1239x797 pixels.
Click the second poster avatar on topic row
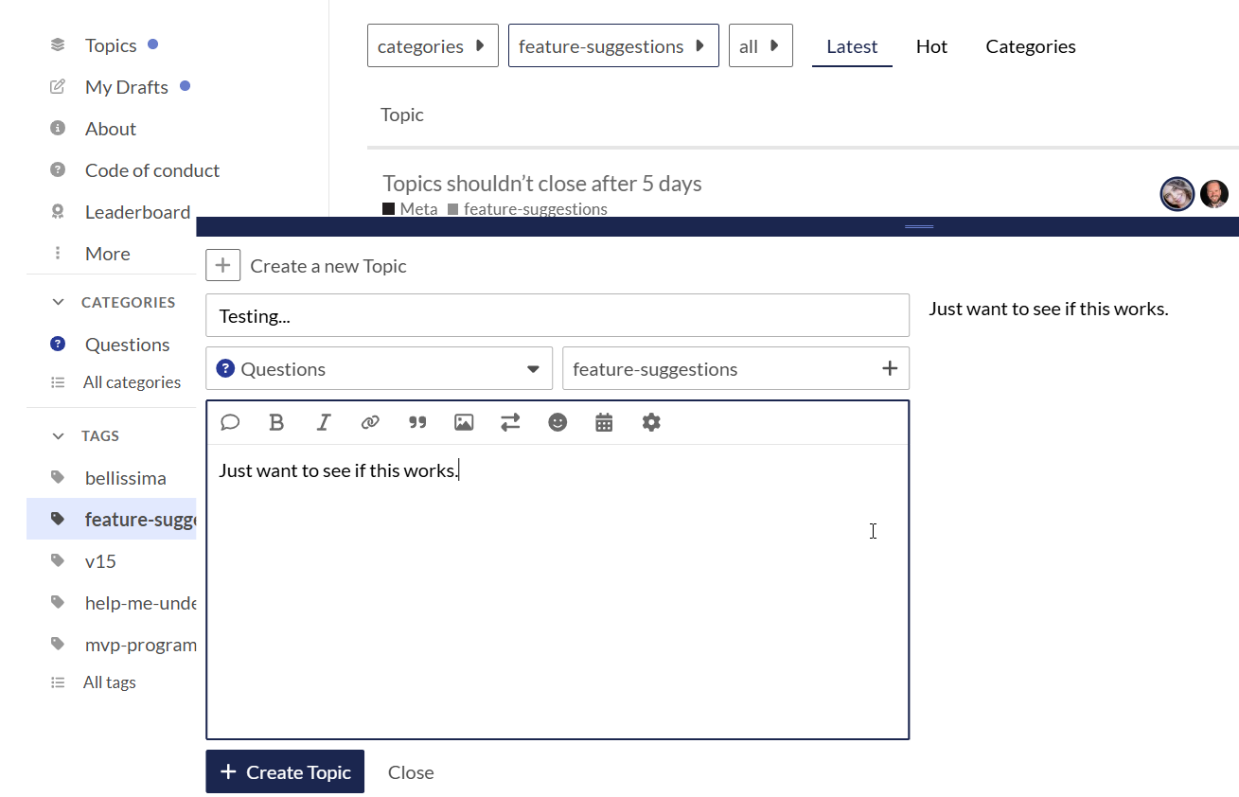[x=1214, y=194]
